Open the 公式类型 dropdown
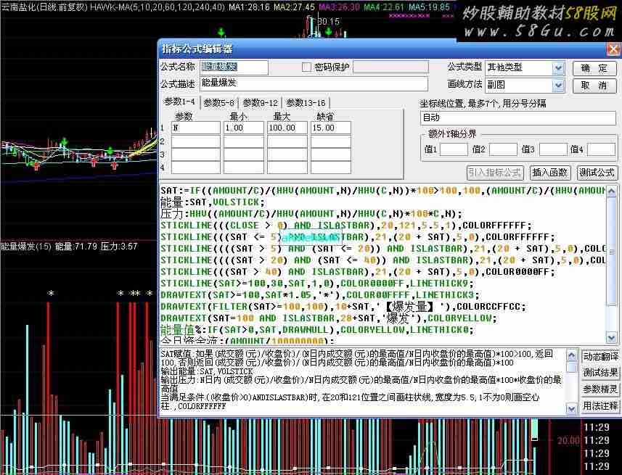Screen dimensions: 622x475 [557, 68]
